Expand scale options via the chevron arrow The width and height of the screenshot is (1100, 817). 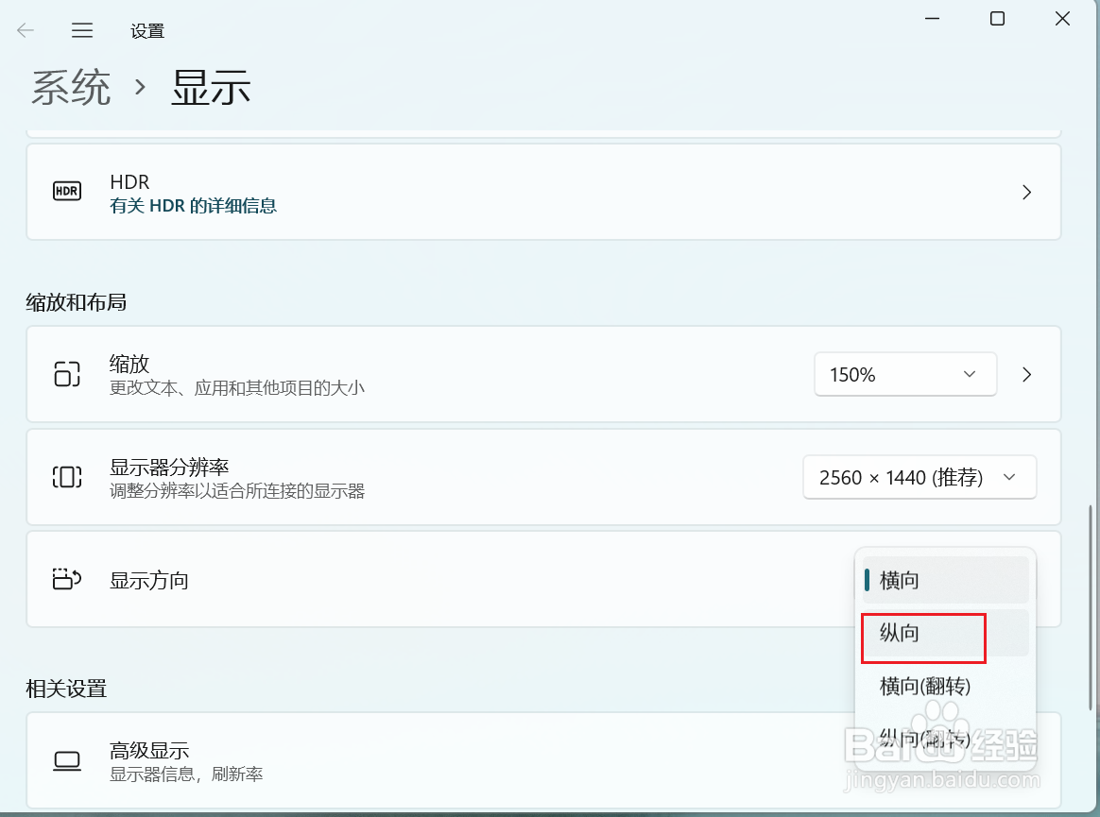[x=1026, y=374]
